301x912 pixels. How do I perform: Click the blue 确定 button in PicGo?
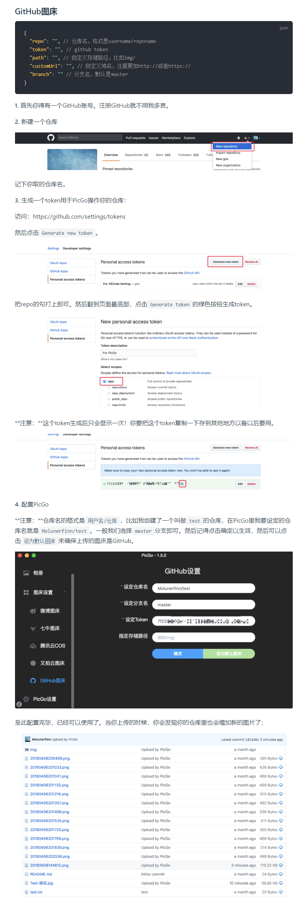point(178,654)
